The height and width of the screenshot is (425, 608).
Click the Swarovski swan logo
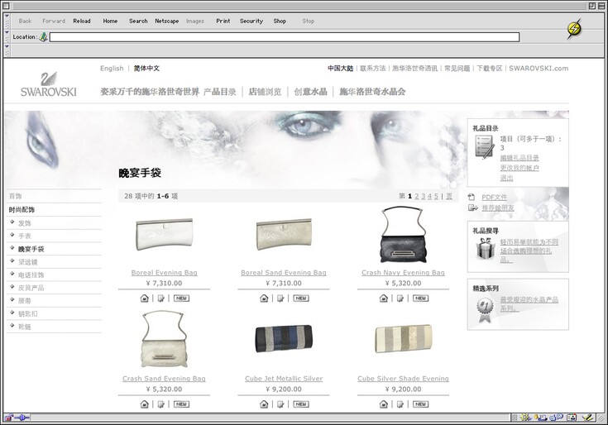[49, 84]
